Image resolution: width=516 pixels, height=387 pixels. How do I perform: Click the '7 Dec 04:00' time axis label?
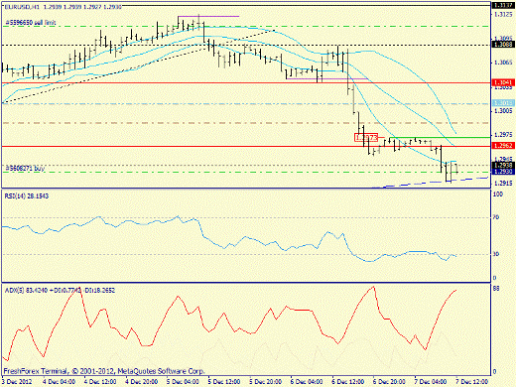point(431,382)
